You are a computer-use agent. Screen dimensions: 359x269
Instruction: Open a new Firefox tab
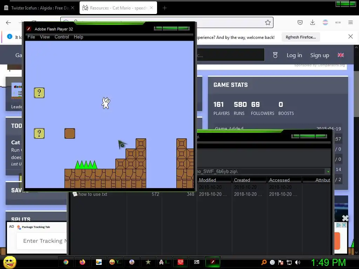pyautogui.click(x=165, y=8)
